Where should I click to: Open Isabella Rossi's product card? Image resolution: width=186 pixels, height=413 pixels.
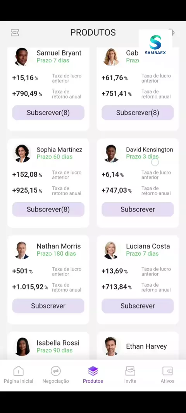(x=48, y=346)
